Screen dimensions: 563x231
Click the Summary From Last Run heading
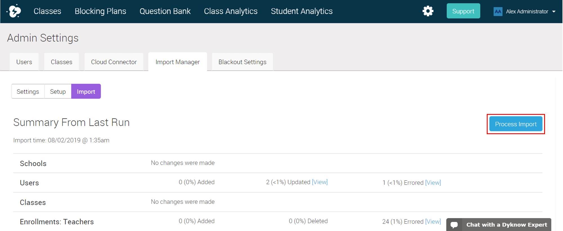(x=71, y=122)
